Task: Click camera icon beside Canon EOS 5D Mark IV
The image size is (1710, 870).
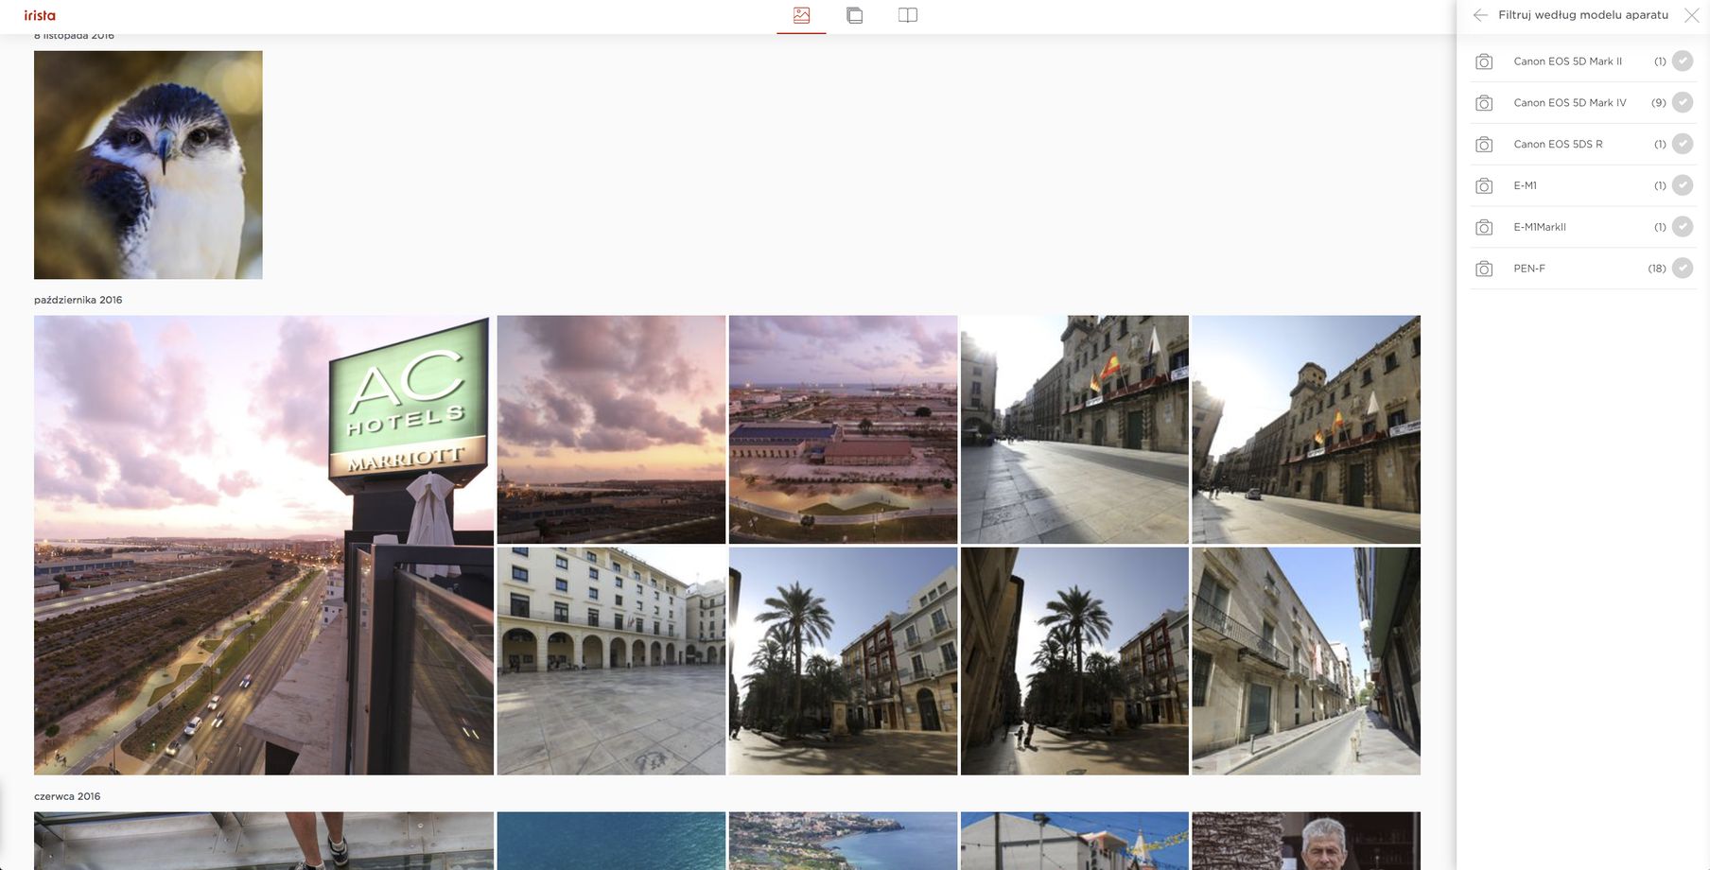Action: 1484,103
